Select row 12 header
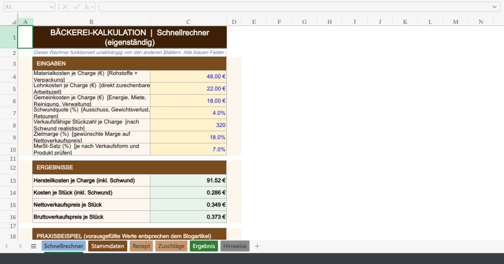504x264 pixels. [9, 168]
